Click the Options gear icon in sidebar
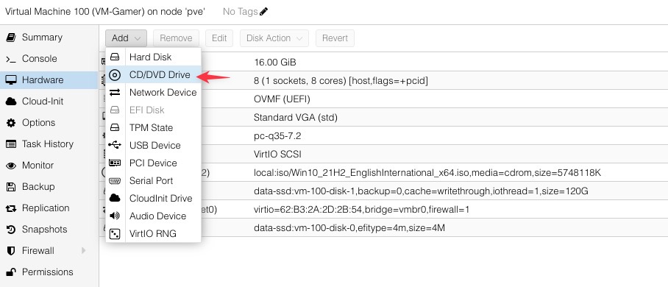 (x=10, y=123)
